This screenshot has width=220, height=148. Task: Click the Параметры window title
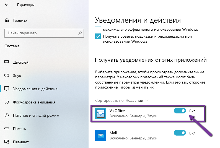(26, 5)
